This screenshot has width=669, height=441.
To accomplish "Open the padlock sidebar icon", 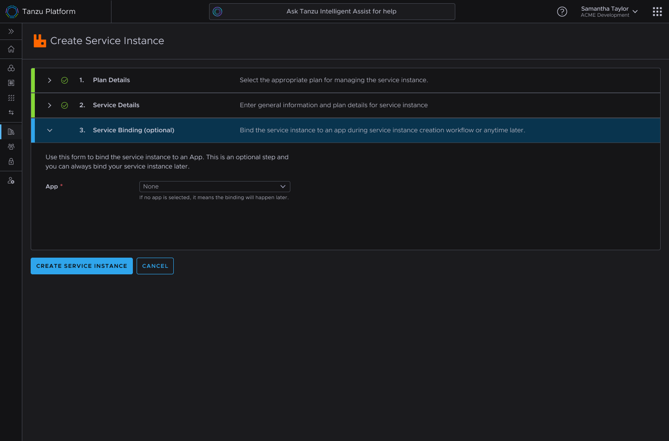I will pos(11,162).
